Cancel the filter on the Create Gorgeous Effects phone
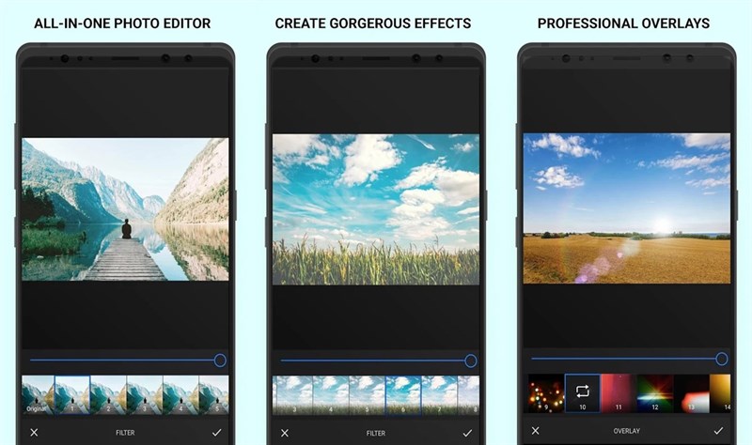This screenshot has height=445, width=752. point(285,433)
